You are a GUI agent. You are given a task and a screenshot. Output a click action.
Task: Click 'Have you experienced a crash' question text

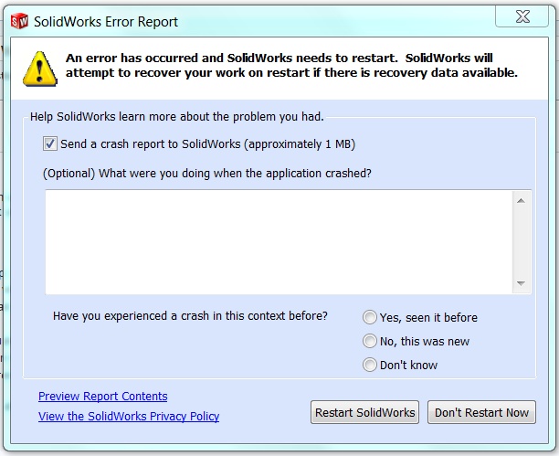[x=190, y=316]
